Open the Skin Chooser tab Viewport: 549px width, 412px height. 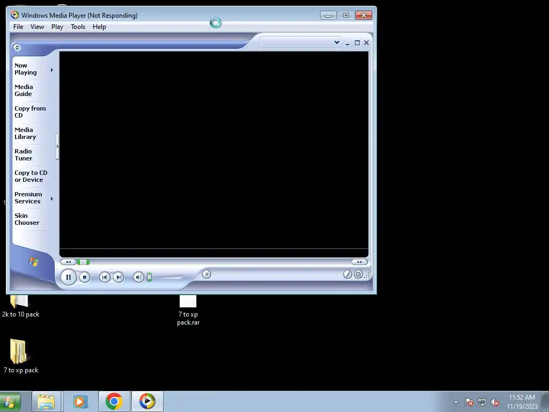[27, 219]
